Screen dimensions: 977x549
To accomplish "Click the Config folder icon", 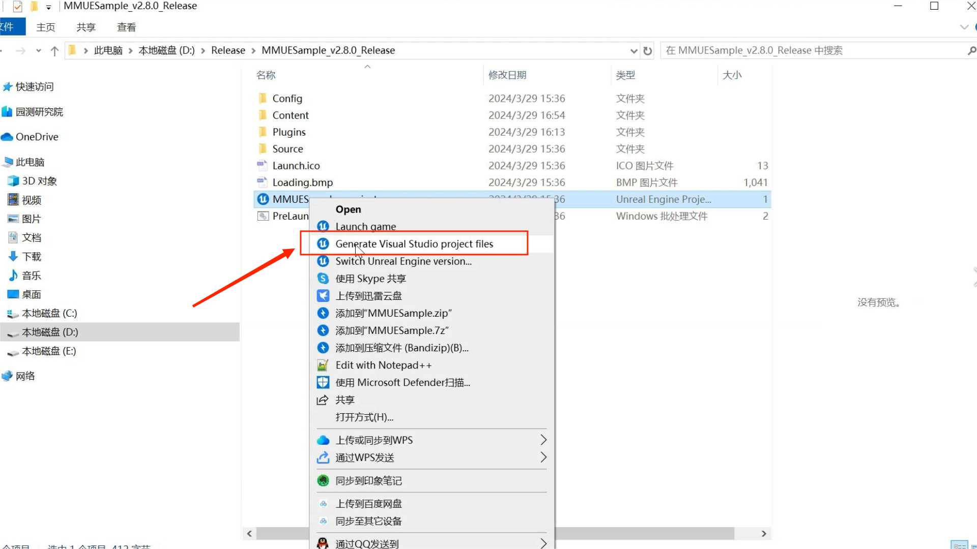I will point(263,98).
